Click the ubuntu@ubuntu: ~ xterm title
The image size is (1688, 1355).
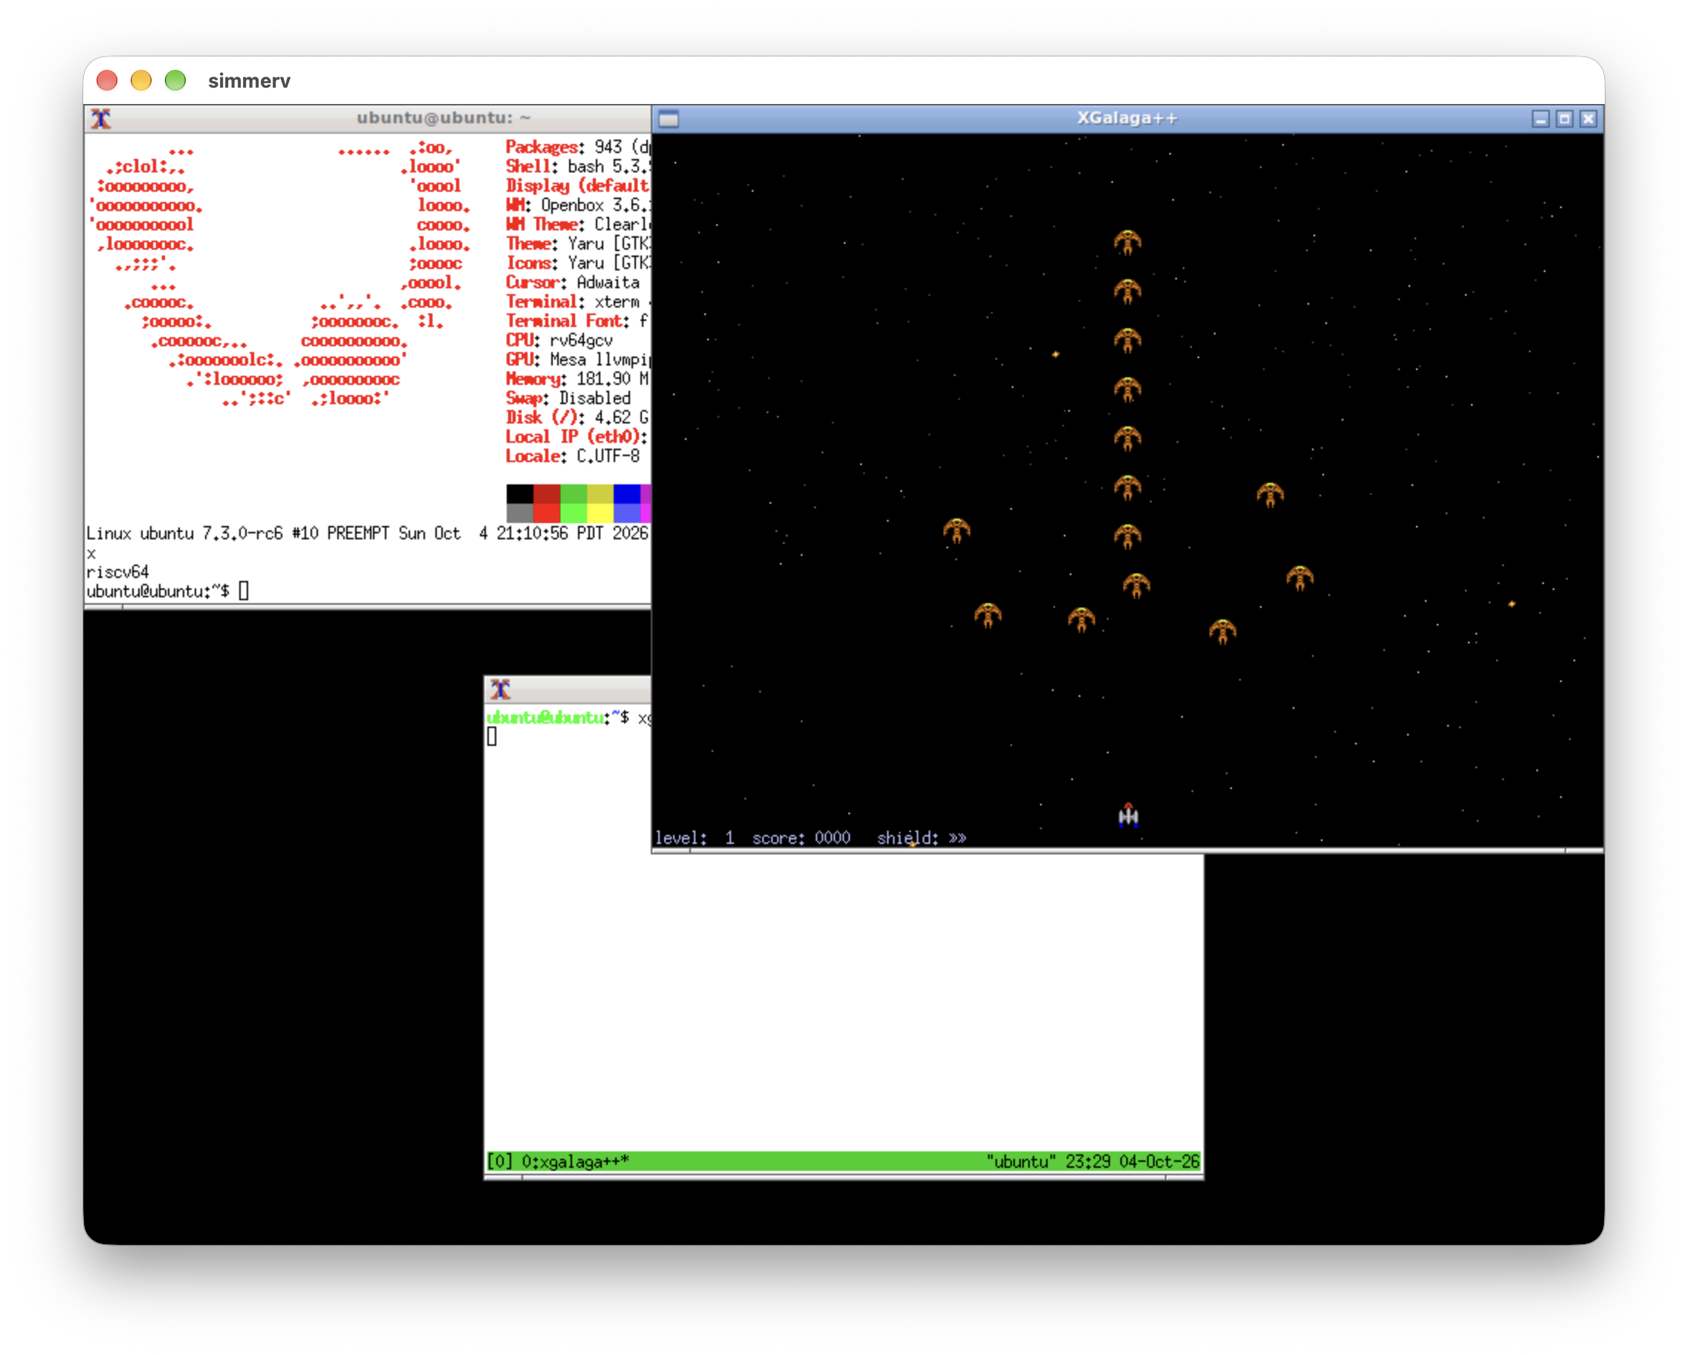[x=444, y=118]
